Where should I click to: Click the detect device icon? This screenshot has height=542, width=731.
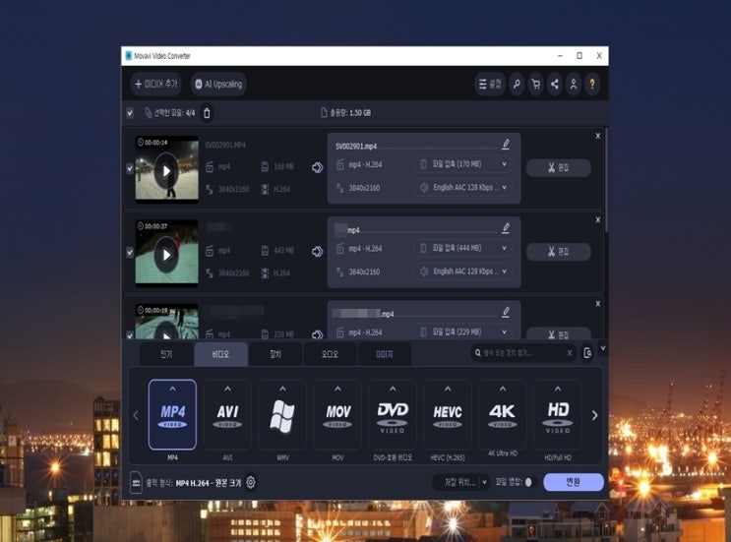tap(587, 353)
